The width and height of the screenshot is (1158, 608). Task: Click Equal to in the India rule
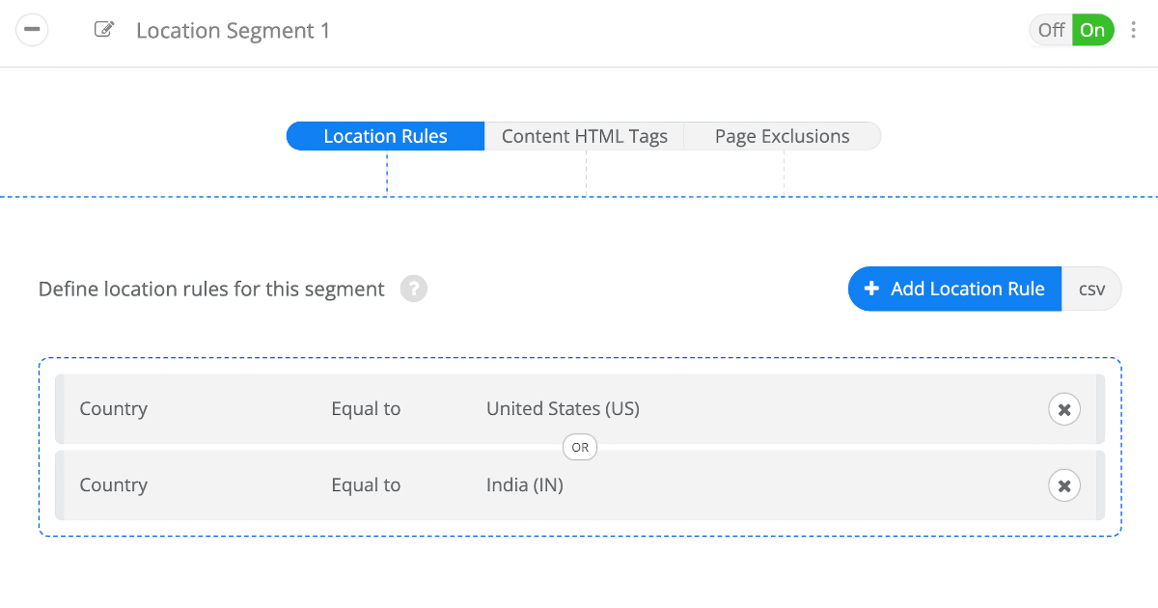(366, 485)
